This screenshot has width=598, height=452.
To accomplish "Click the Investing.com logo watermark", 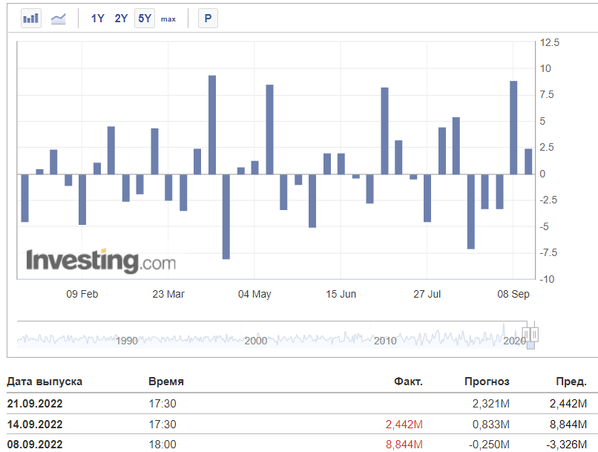I will click(101, 261).
